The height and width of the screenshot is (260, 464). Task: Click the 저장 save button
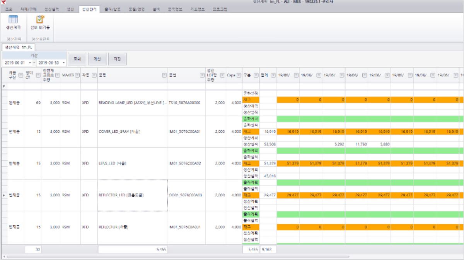pyautogui.click(x=117, y=59)
